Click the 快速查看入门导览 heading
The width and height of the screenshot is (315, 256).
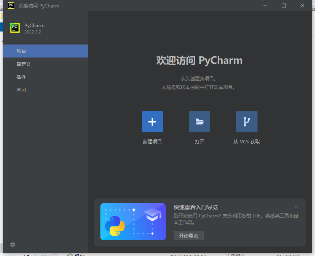[195, 207]
